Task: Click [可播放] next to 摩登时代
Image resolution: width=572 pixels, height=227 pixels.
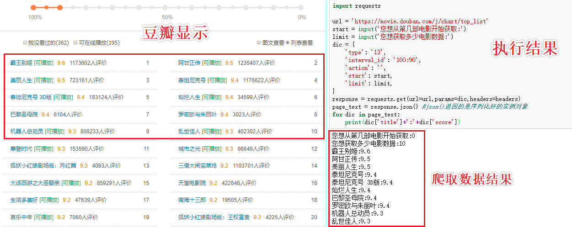Action: [x=44, y=149]
